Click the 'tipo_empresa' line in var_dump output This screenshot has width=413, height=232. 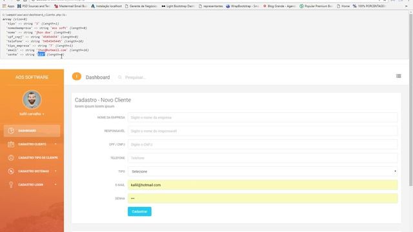tap(39, 46)
